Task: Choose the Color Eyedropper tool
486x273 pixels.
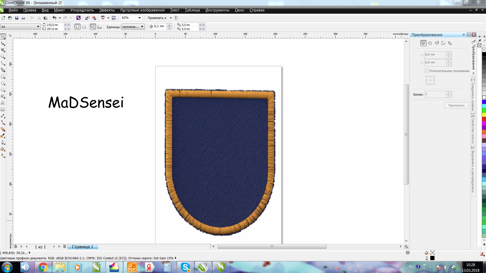Action: (3, 136)
